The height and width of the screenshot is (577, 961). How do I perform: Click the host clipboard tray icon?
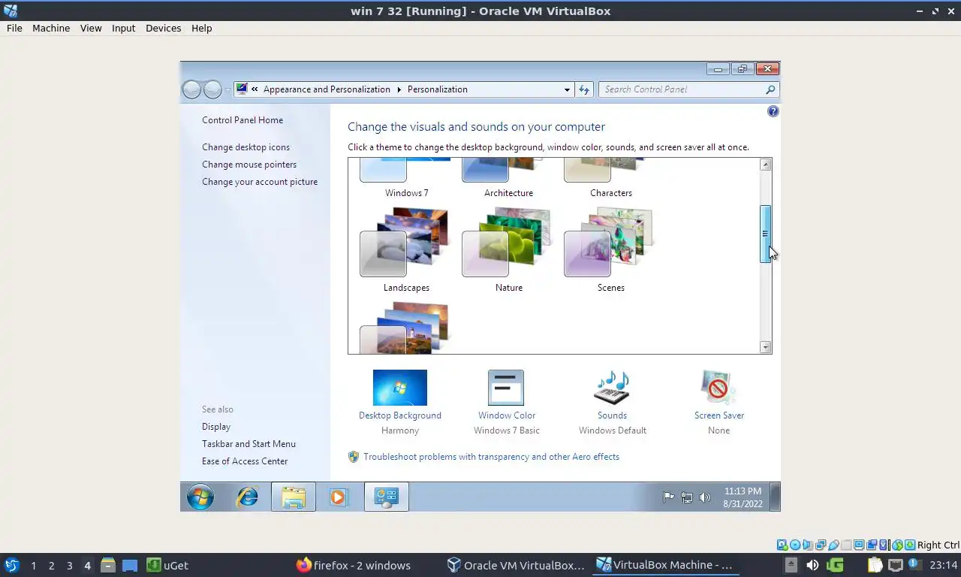click(875, 565)
